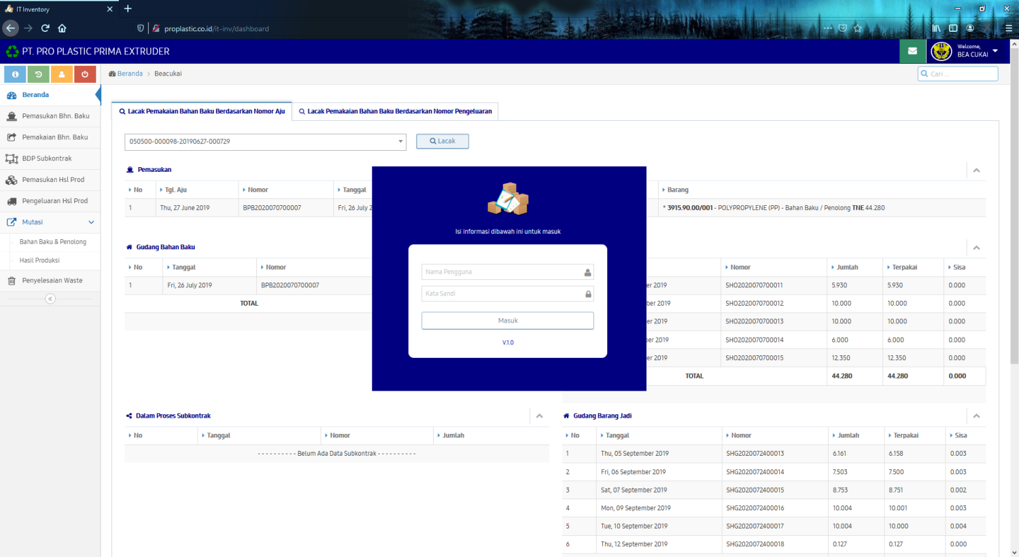This screenshot has width=1019, height=557.
Task: Open Pemasukan Bhn. Baku sidebar menu
Action: (x=55, y=116)
